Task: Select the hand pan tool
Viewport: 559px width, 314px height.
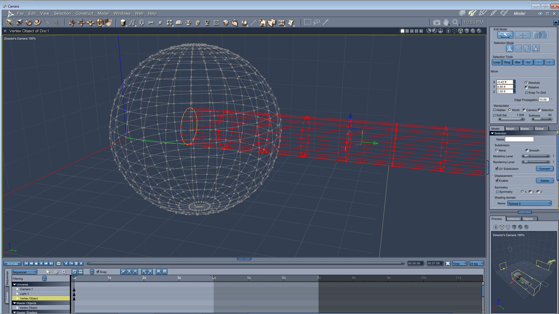Action: tap(446, 22)
